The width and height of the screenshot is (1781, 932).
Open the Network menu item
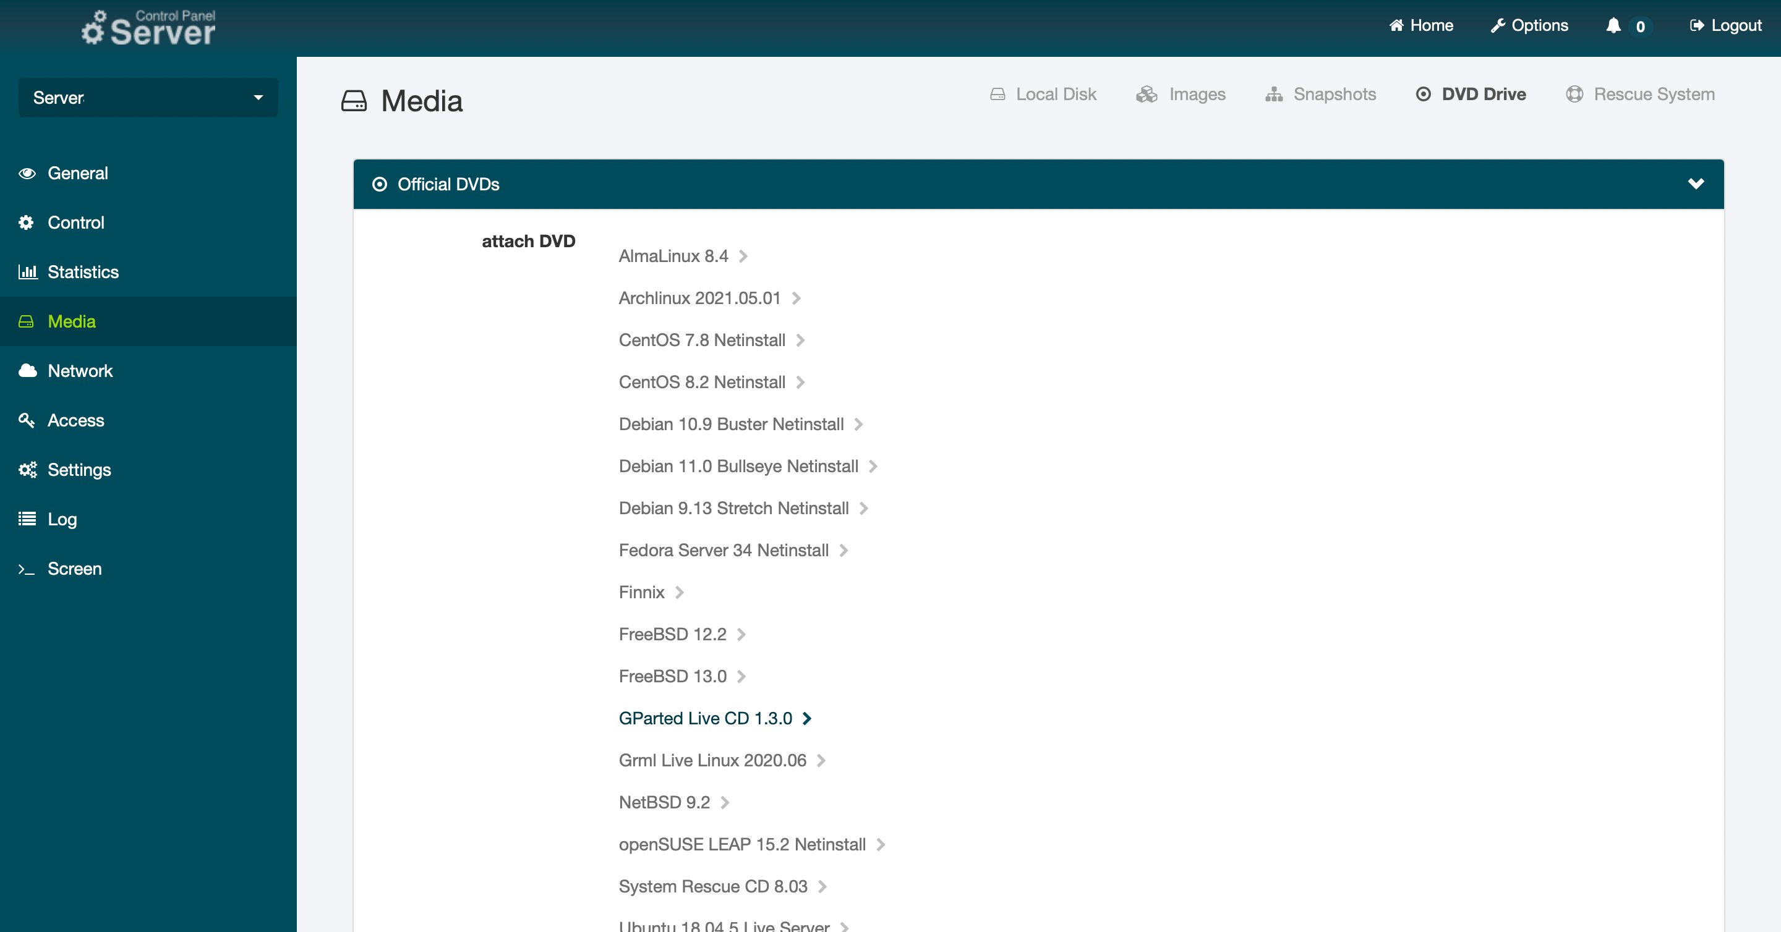(148, 371)
